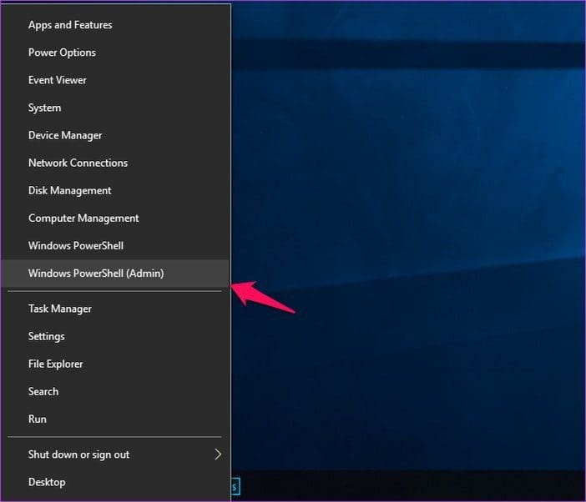The height and width of the screenshot is (502, 586).
Task: Open Settings from the menu
Action: tap(115, 336)
